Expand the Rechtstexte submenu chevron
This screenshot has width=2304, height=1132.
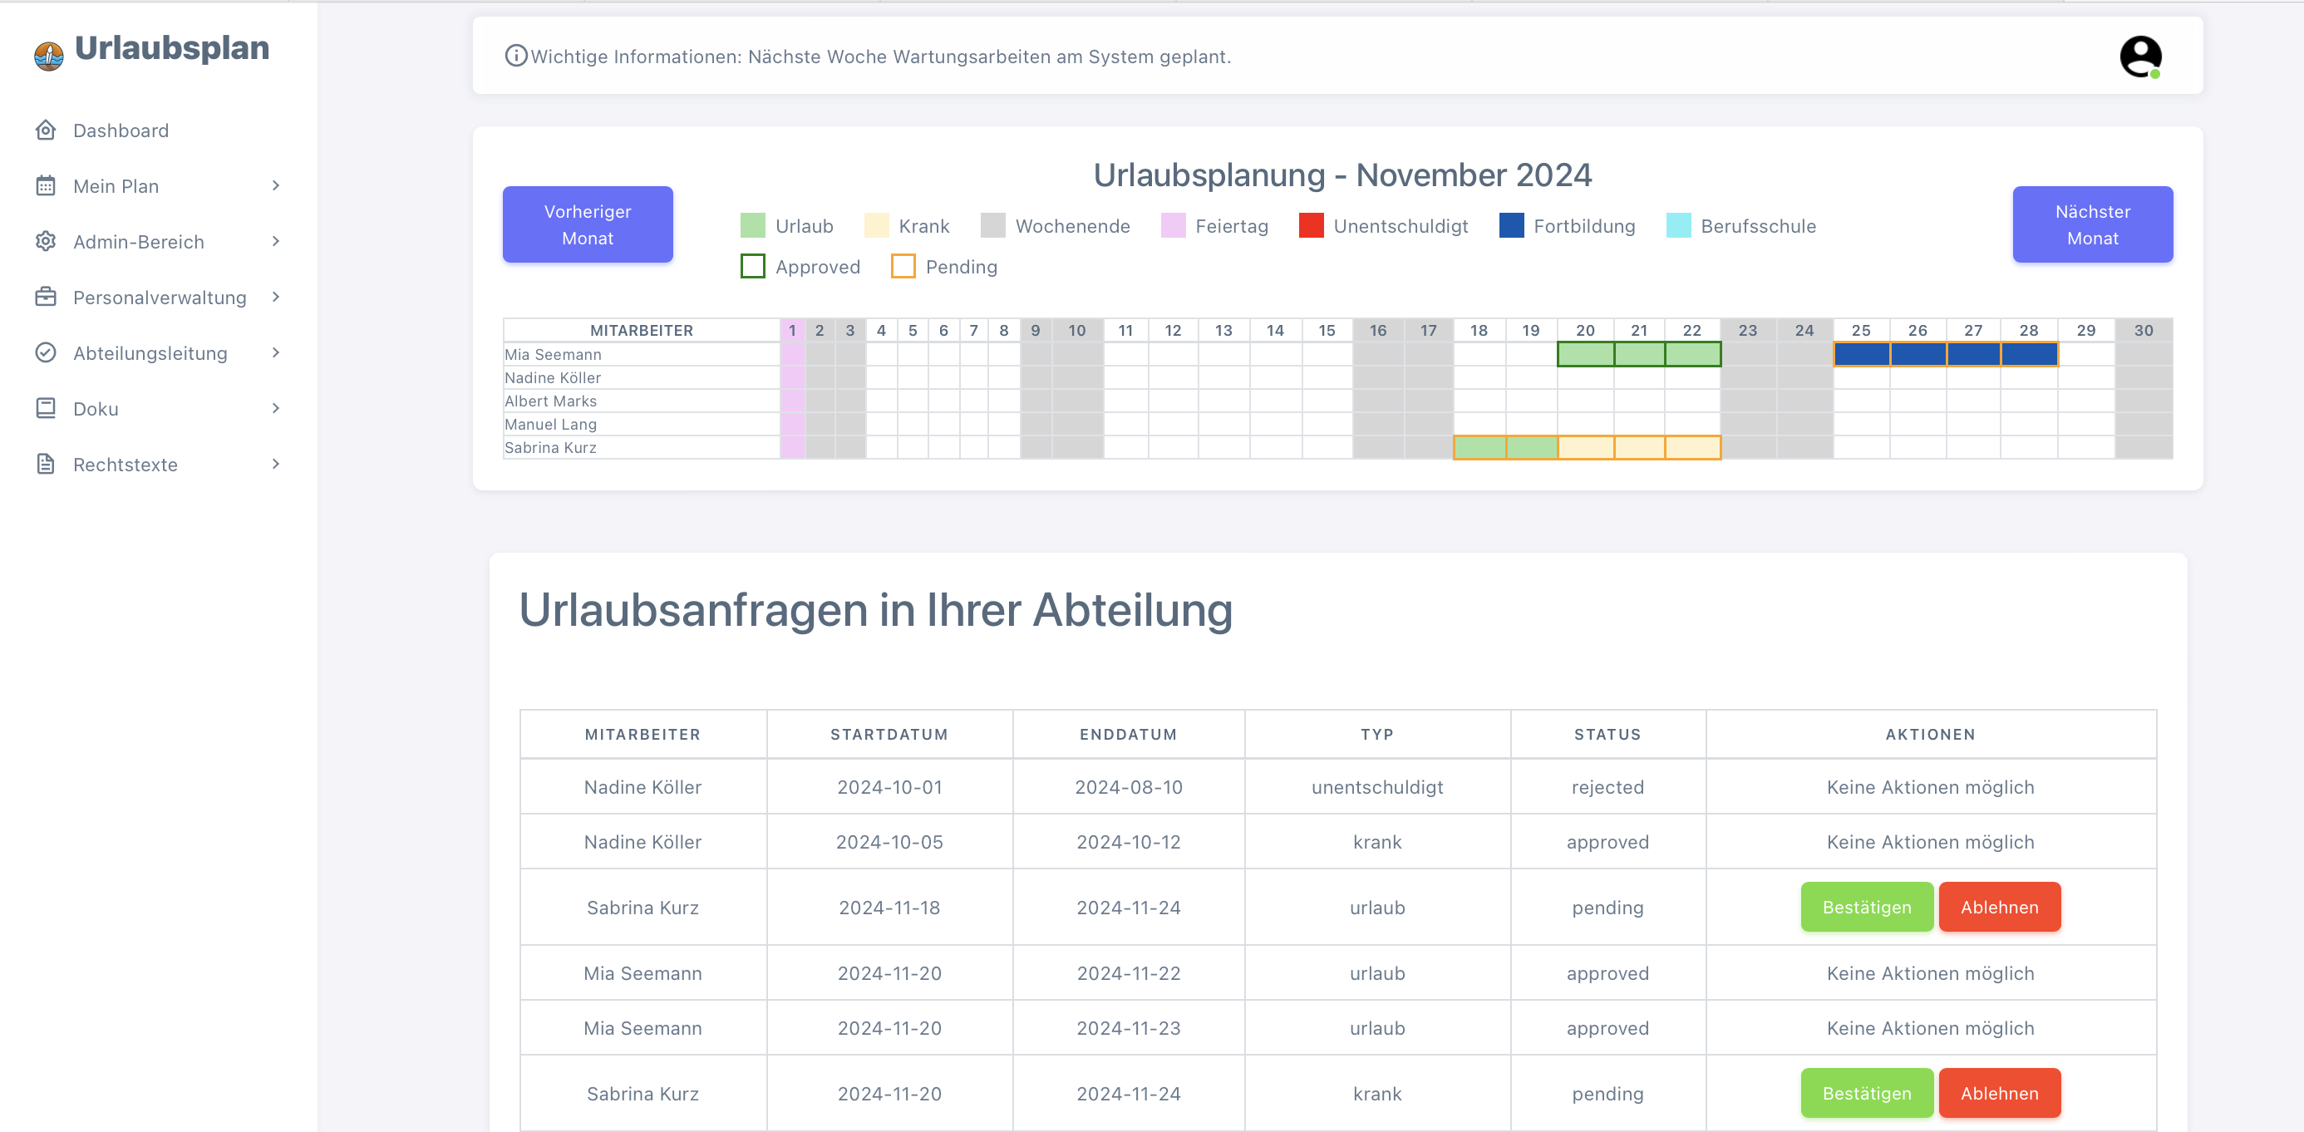(x=275, y=464)
